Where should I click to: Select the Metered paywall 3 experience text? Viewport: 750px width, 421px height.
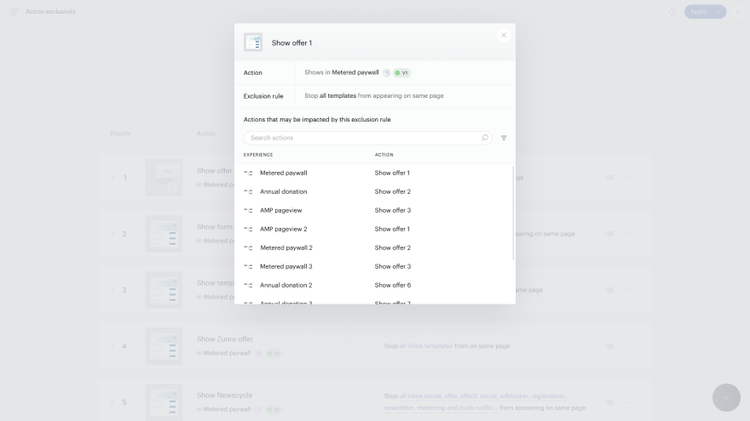[286, 266]
